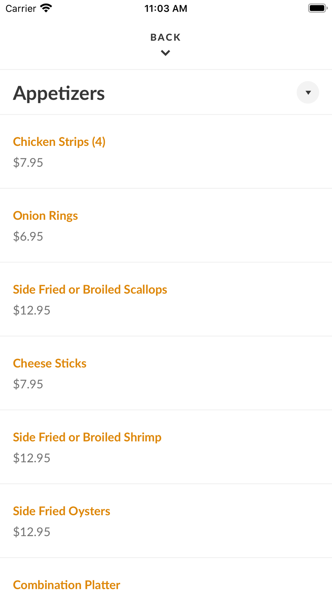Tap the battery icon in status bar
The image size is (332, 591).
pyautogui.click(x=317, y=8)
